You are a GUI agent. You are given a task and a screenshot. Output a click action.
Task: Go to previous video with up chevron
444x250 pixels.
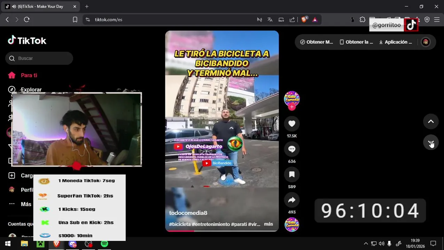(431, 122)
